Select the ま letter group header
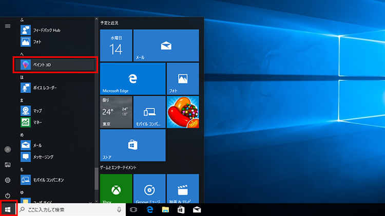The height and width of the screenshot is (216, 385). (22, 100)
